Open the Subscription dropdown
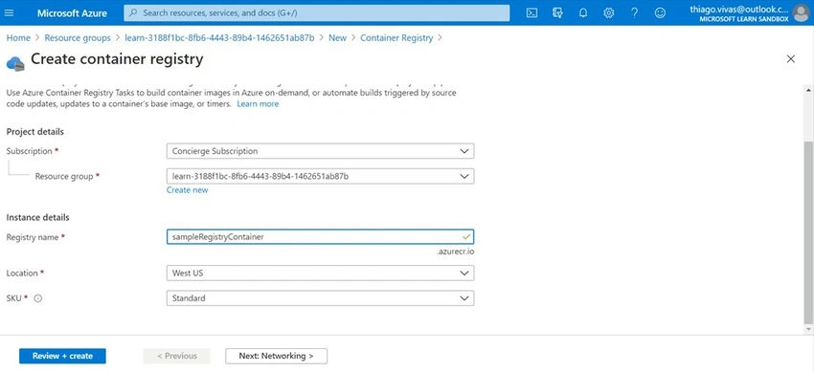The height and width of the screenshot is (373, 814). (320, 151)
